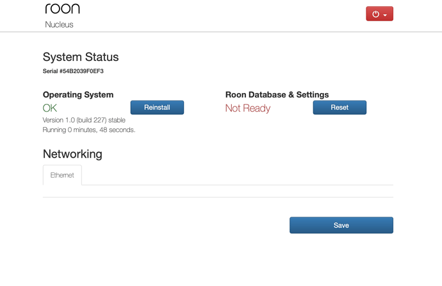Open the power dropdown caret arrow
442x286 pixels.
pos(385,15)
